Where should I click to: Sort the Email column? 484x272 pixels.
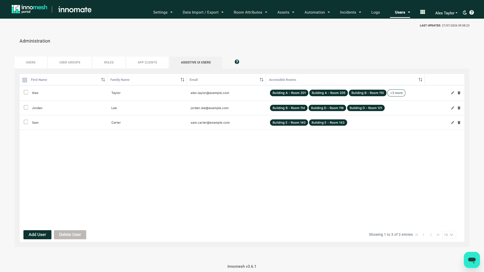pos(262,80)
